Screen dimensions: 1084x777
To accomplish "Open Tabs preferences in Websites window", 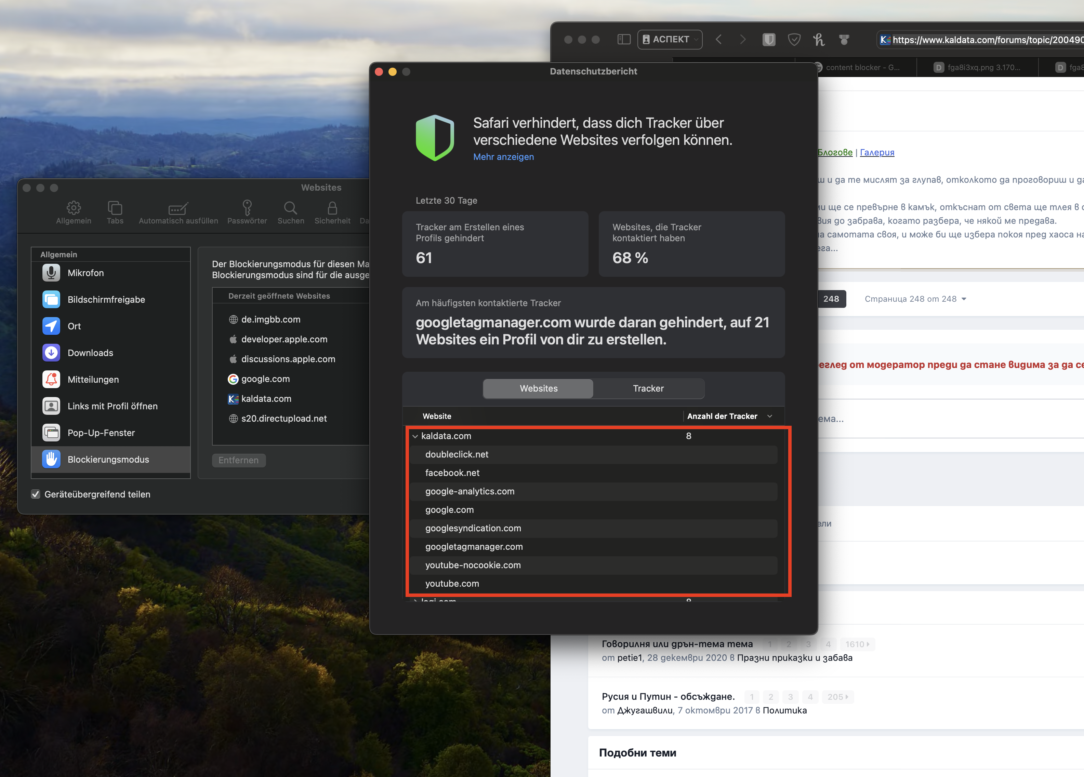I will tap(115, 213).
